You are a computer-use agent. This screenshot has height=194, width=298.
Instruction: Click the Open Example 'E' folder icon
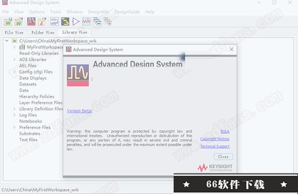(42, 21)
